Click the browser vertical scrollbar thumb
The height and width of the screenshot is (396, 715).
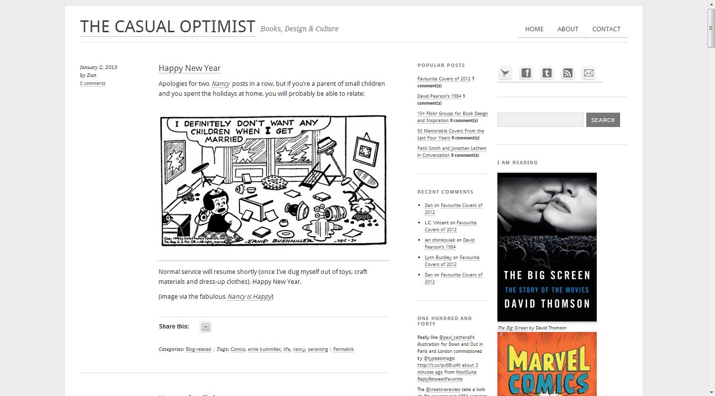(711, 28)
